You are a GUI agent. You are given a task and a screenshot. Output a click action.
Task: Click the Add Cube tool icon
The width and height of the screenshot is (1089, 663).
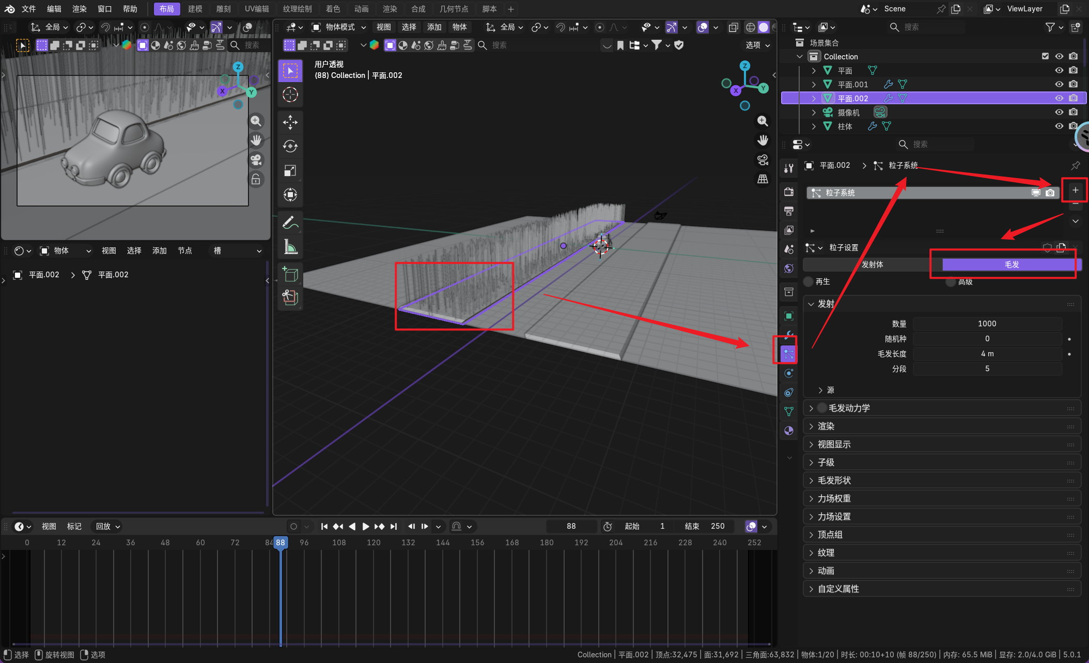point(290,274)
